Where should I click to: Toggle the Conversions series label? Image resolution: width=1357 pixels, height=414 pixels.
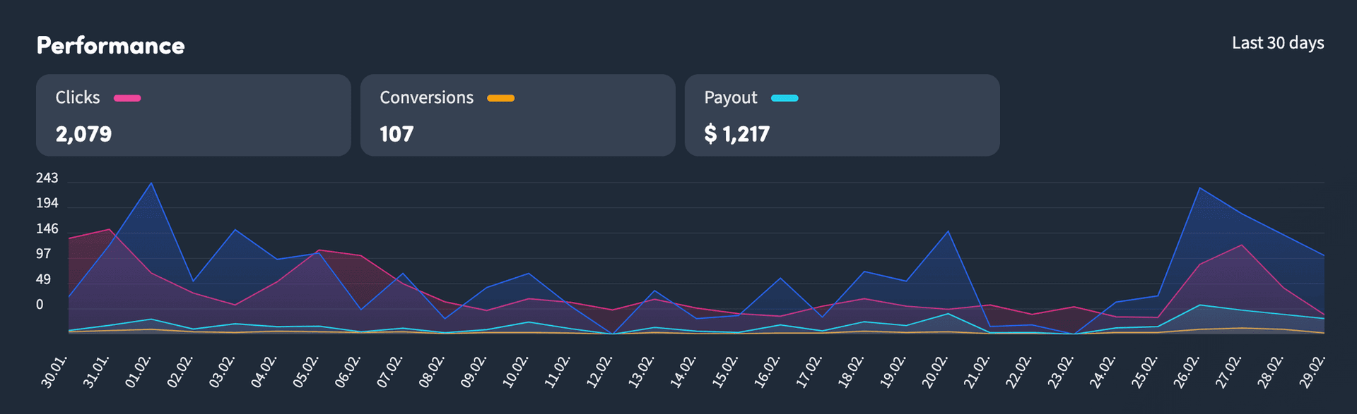(426, 97)
